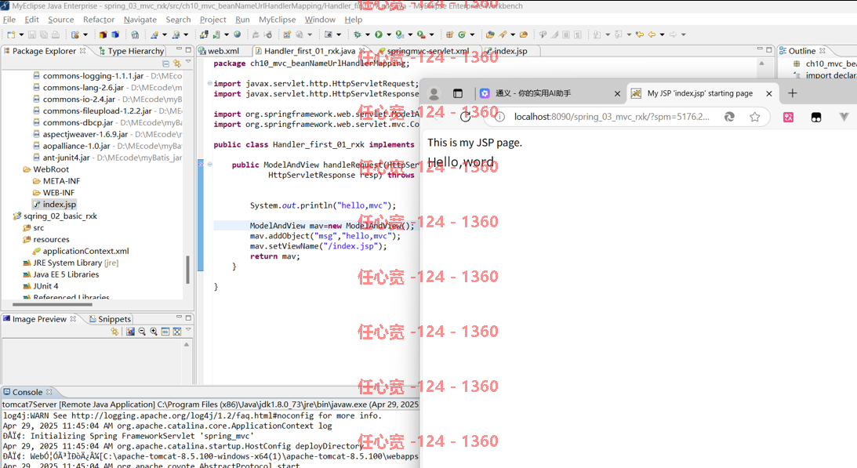Switch to the Type Hierarchy tab

pyautogui.click(x=131, y=51)
